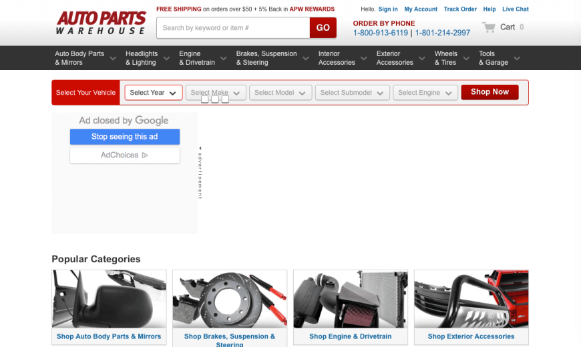Screen dimensions: 581x347
Task: Open Exterior Accessories nav menu
Action: click(x=395, y=58)
